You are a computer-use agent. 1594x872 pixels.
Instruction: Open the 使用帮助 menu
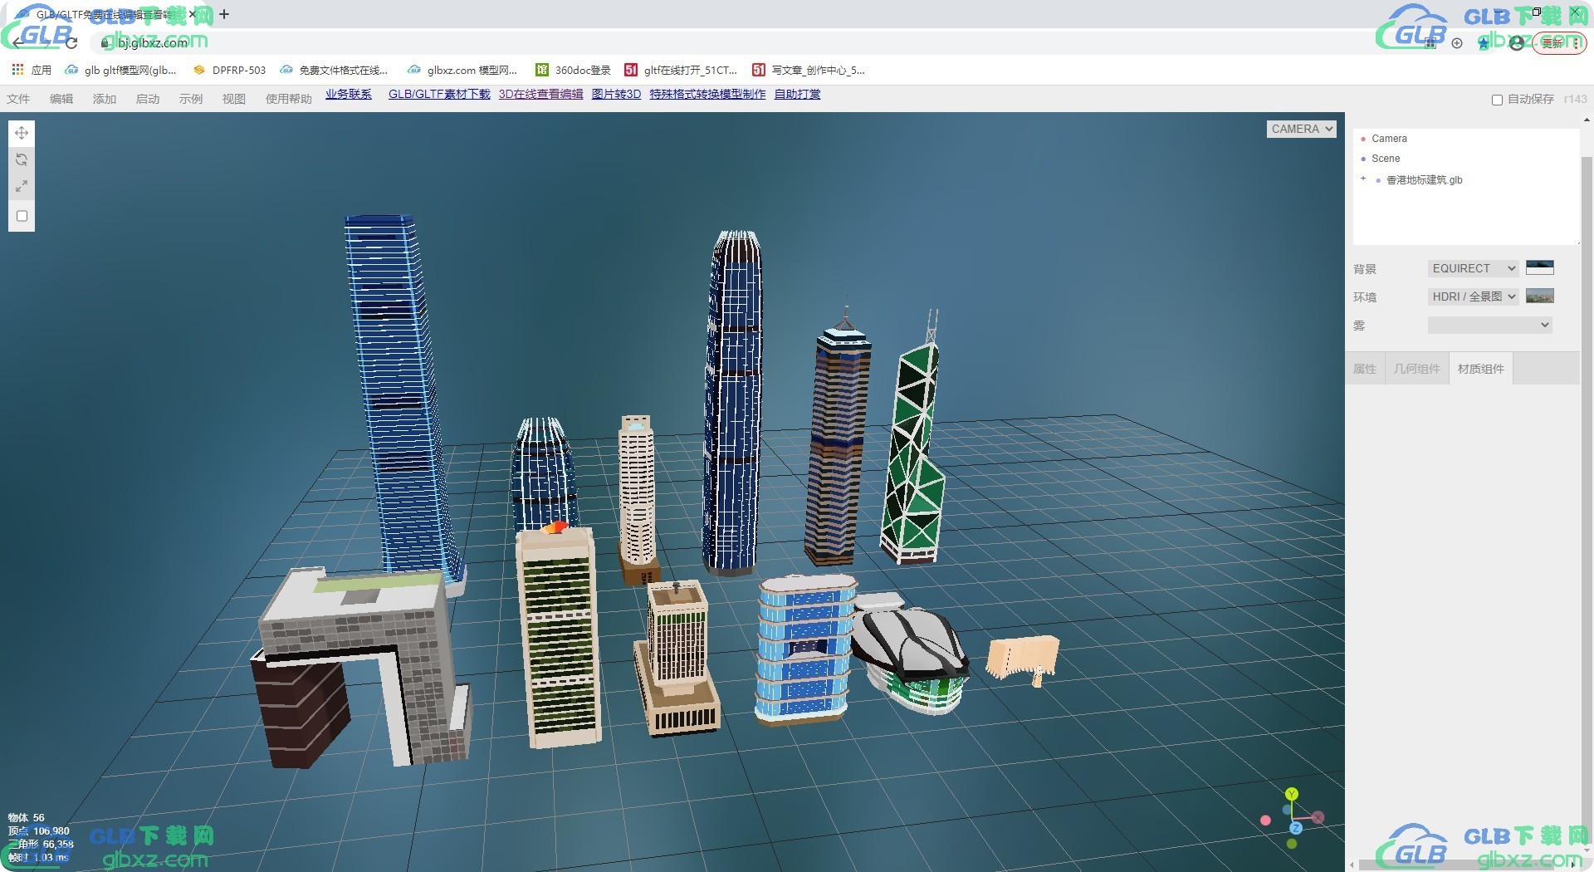click(289, 99)
